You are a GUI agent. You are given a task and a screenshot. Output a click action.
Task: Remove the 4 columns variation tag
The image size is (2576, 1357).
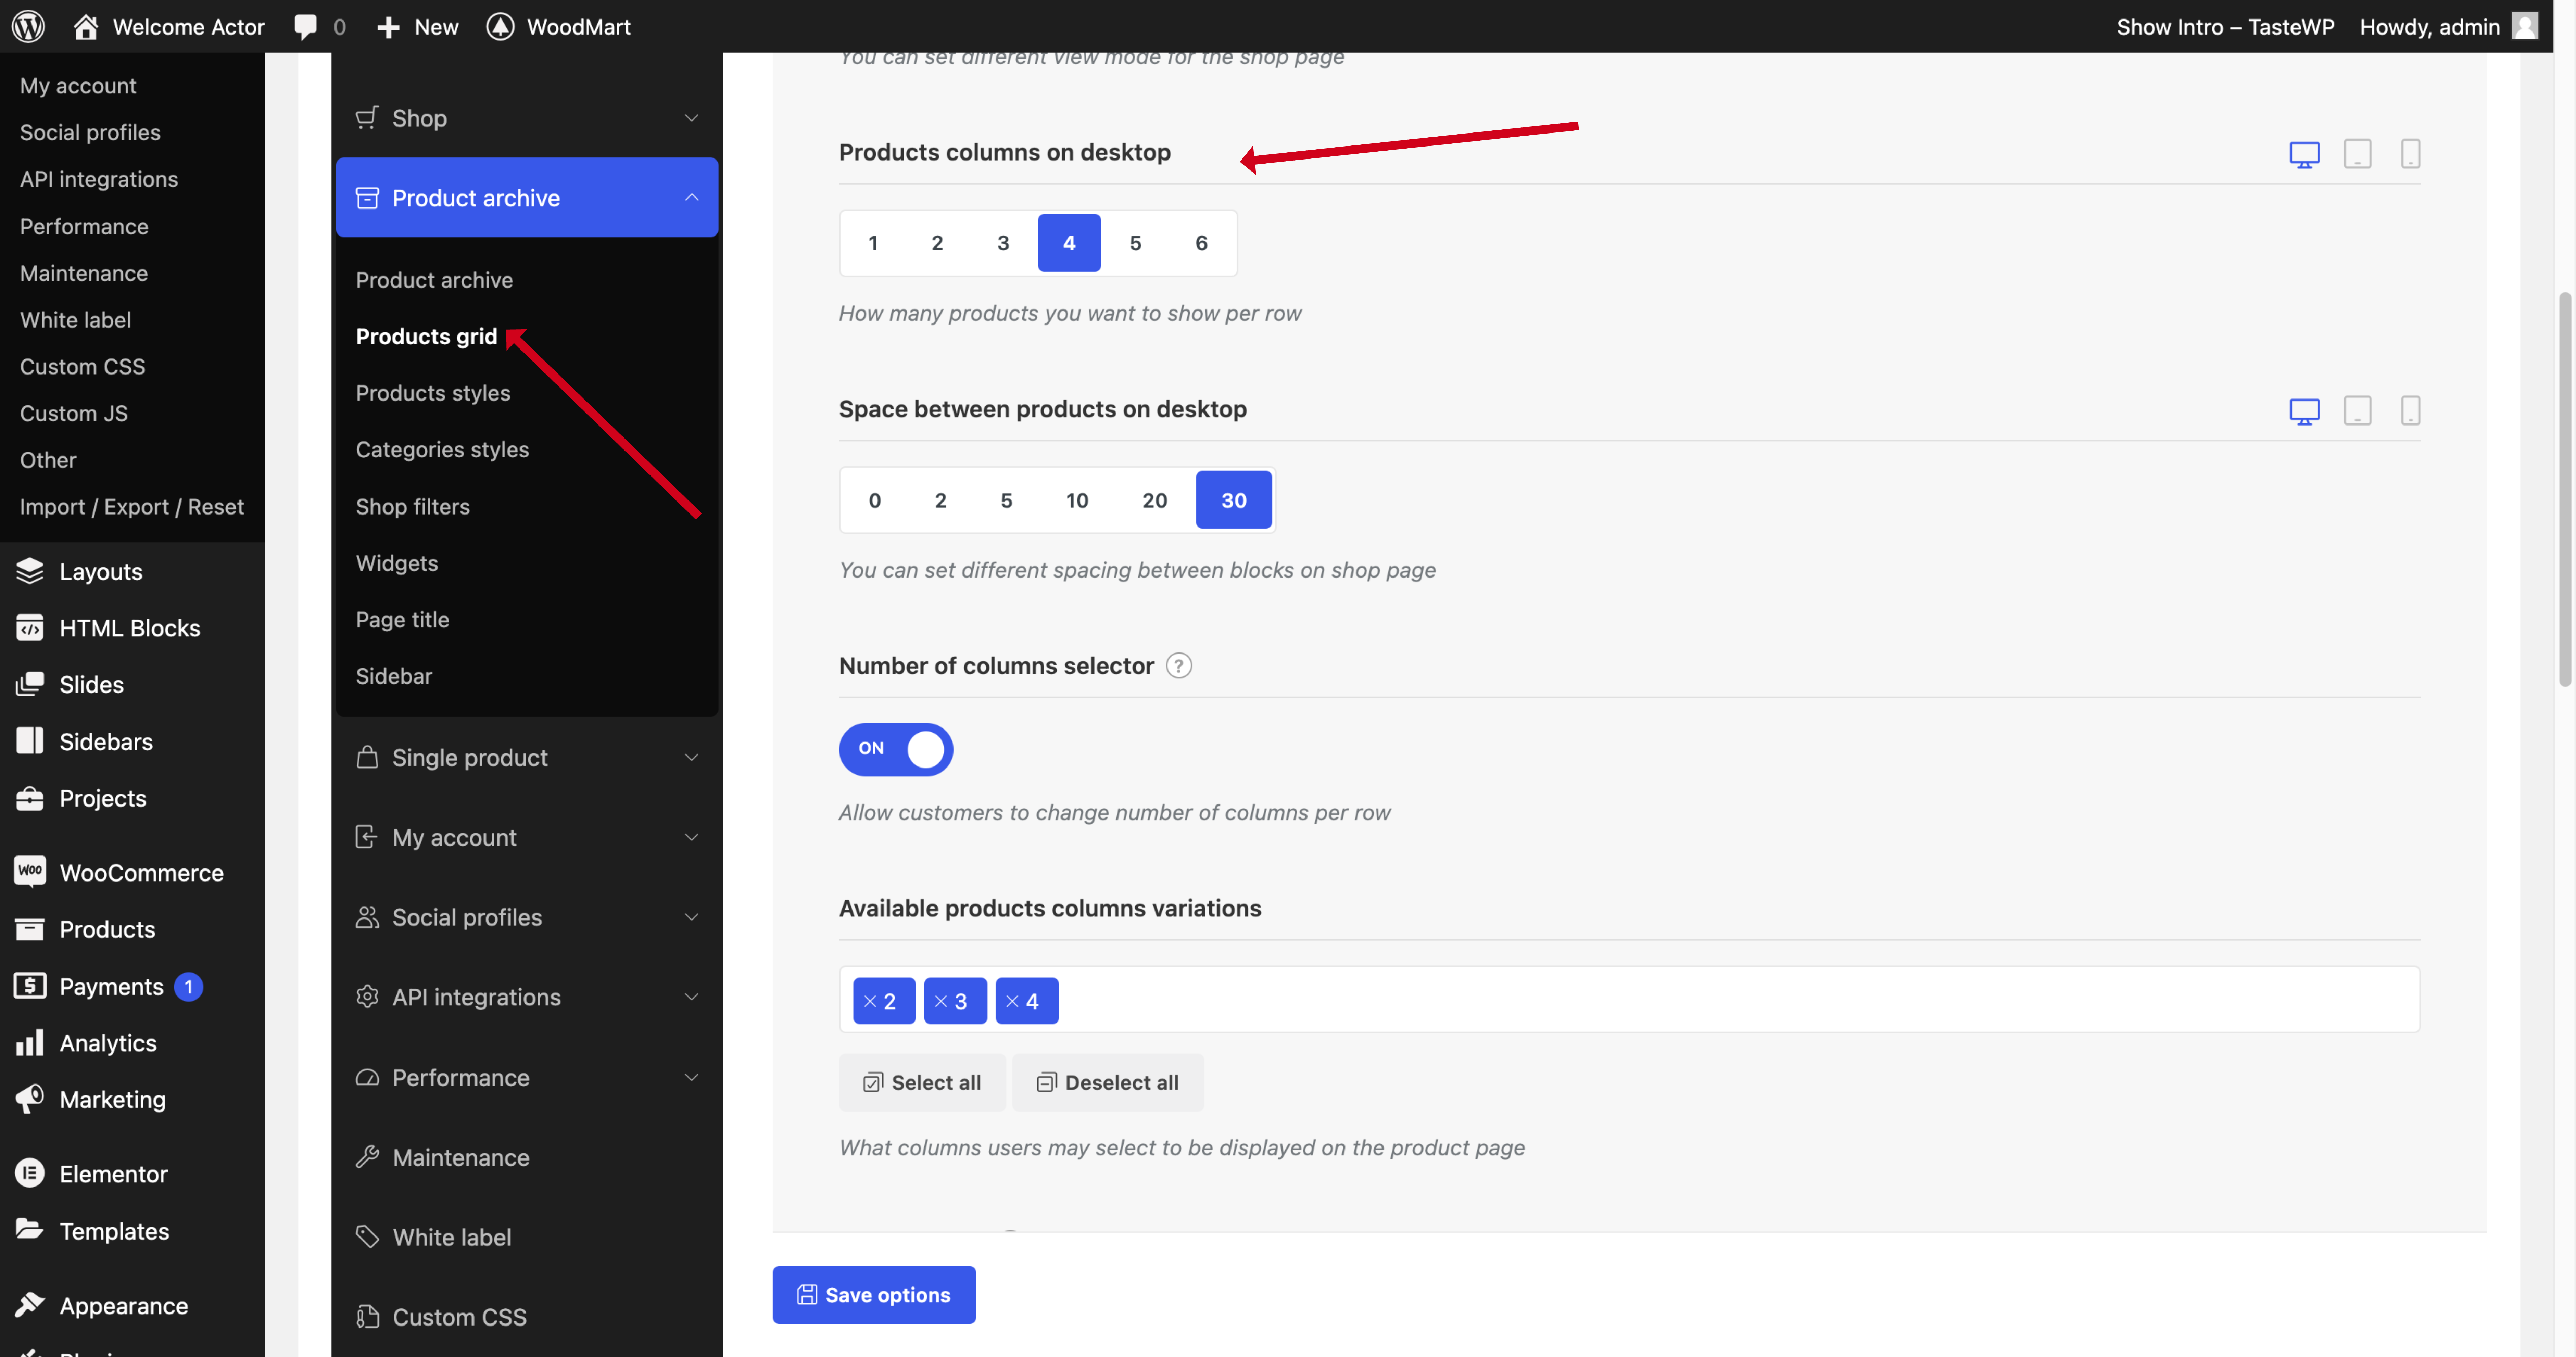(1012, 1001)
